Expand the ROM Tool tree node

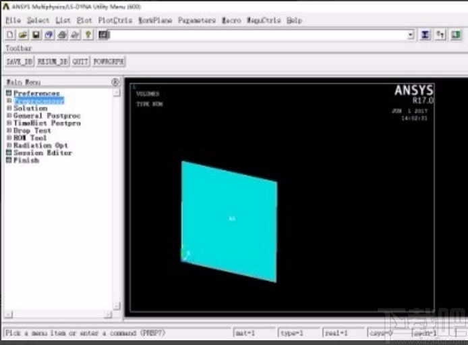9,138
